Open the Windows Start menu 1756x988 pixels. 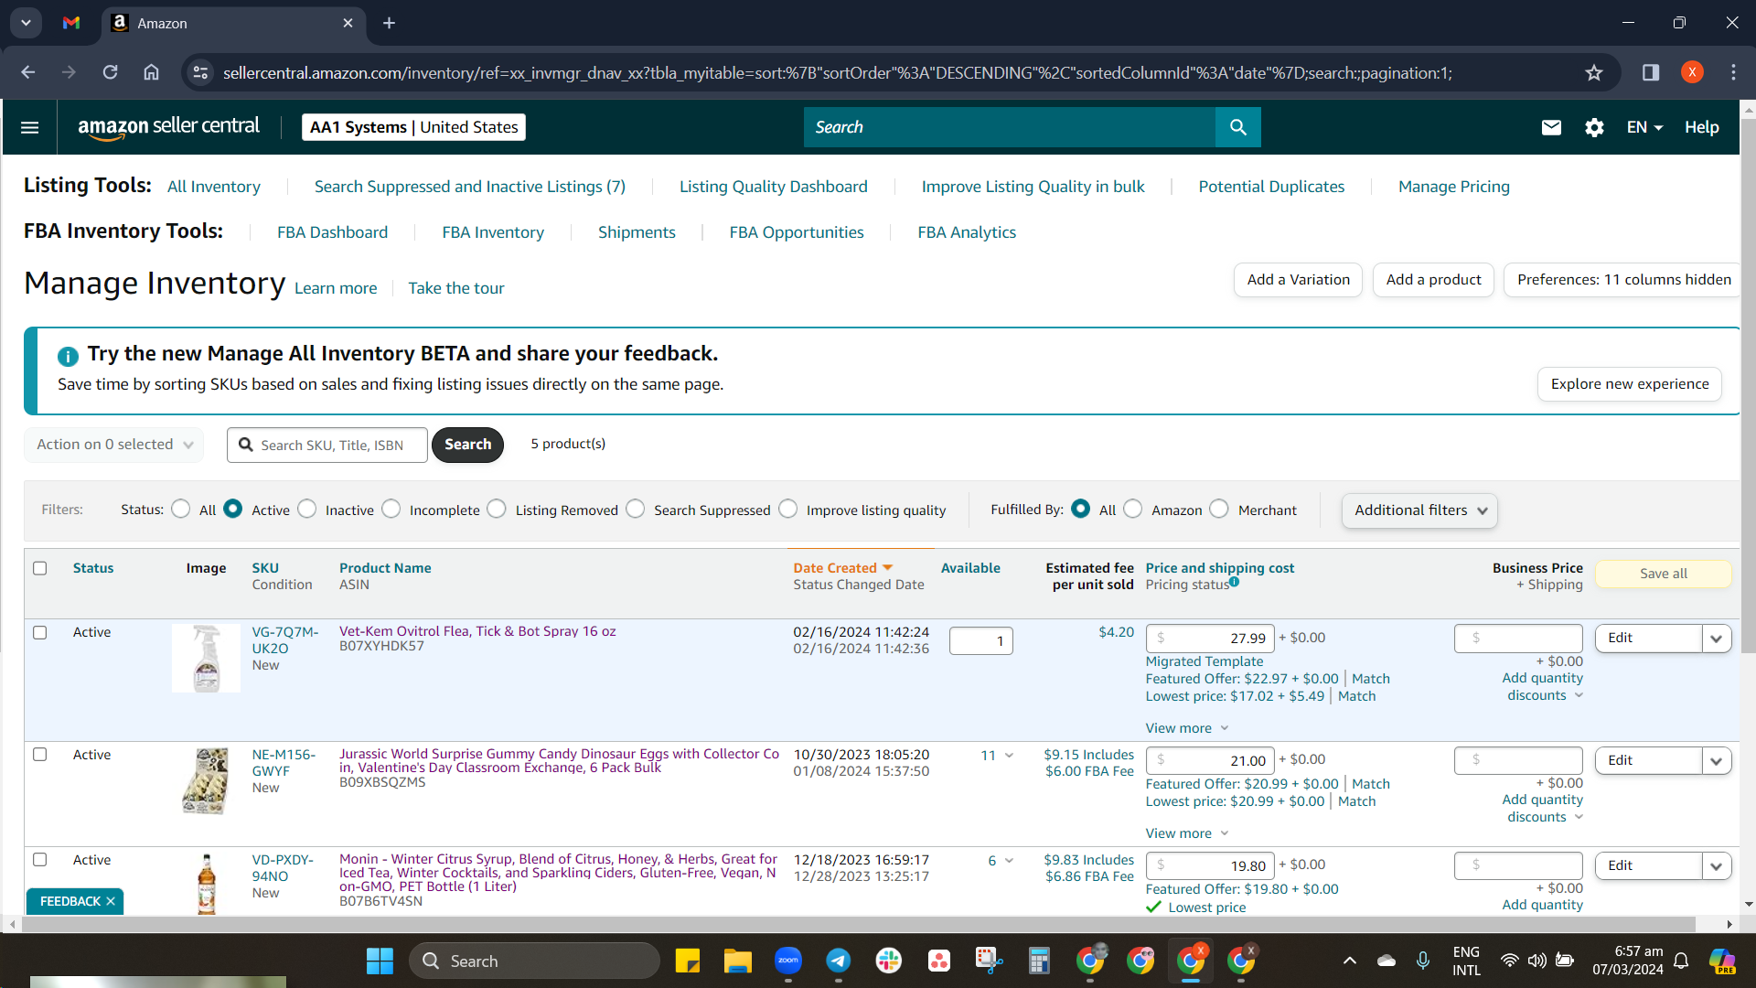380,961
